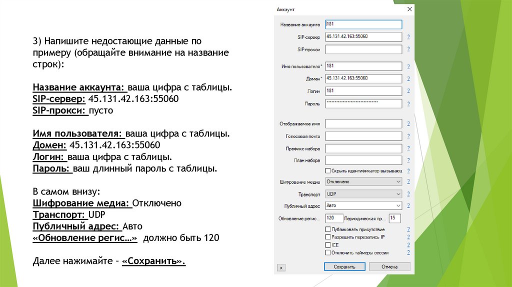
Task: Open help link next to Логин
Action: tap(408, 91)
